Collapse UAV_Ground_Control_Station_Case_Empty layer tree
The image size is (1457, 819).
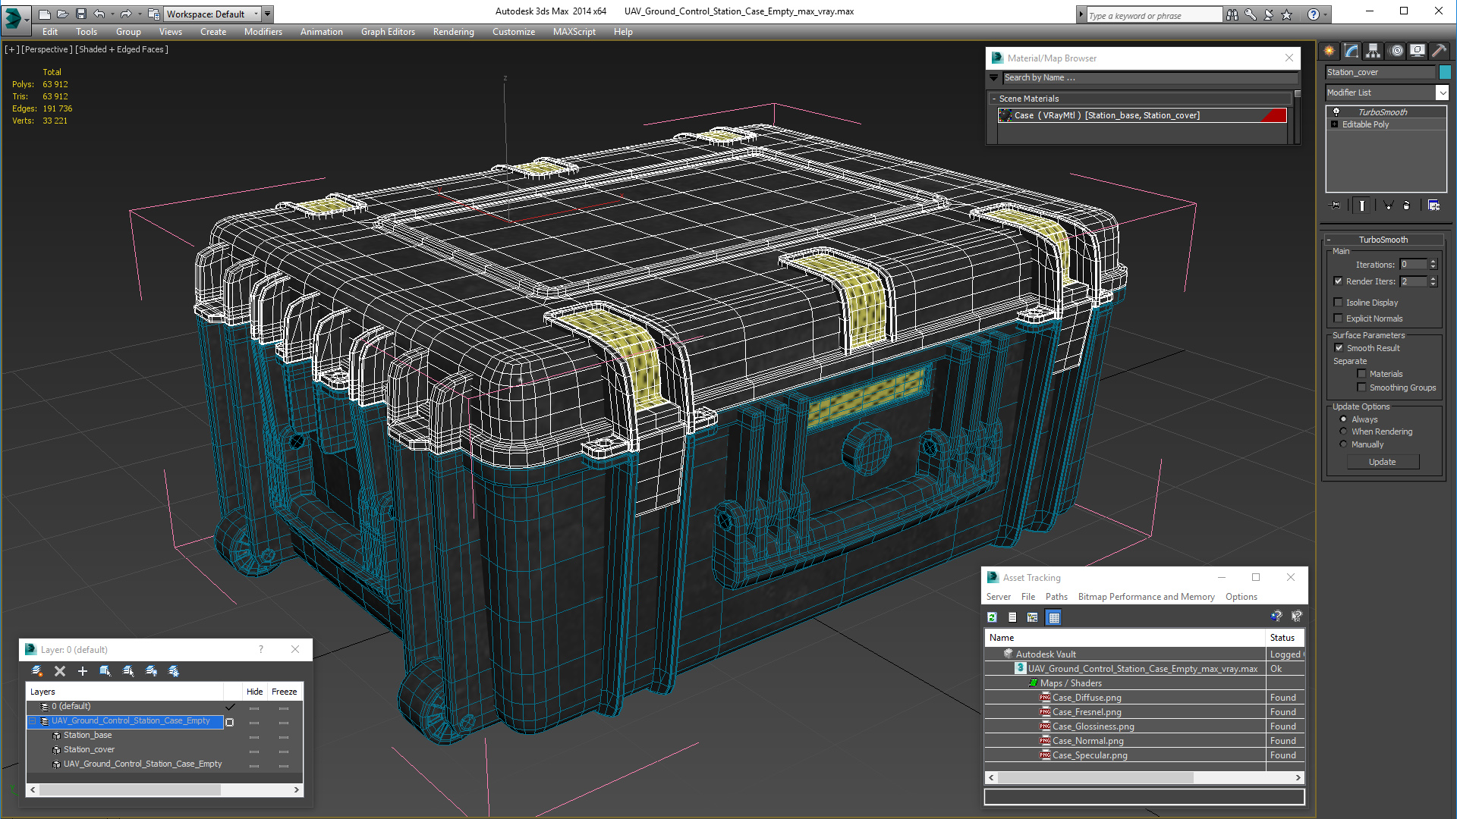[33, 721]
